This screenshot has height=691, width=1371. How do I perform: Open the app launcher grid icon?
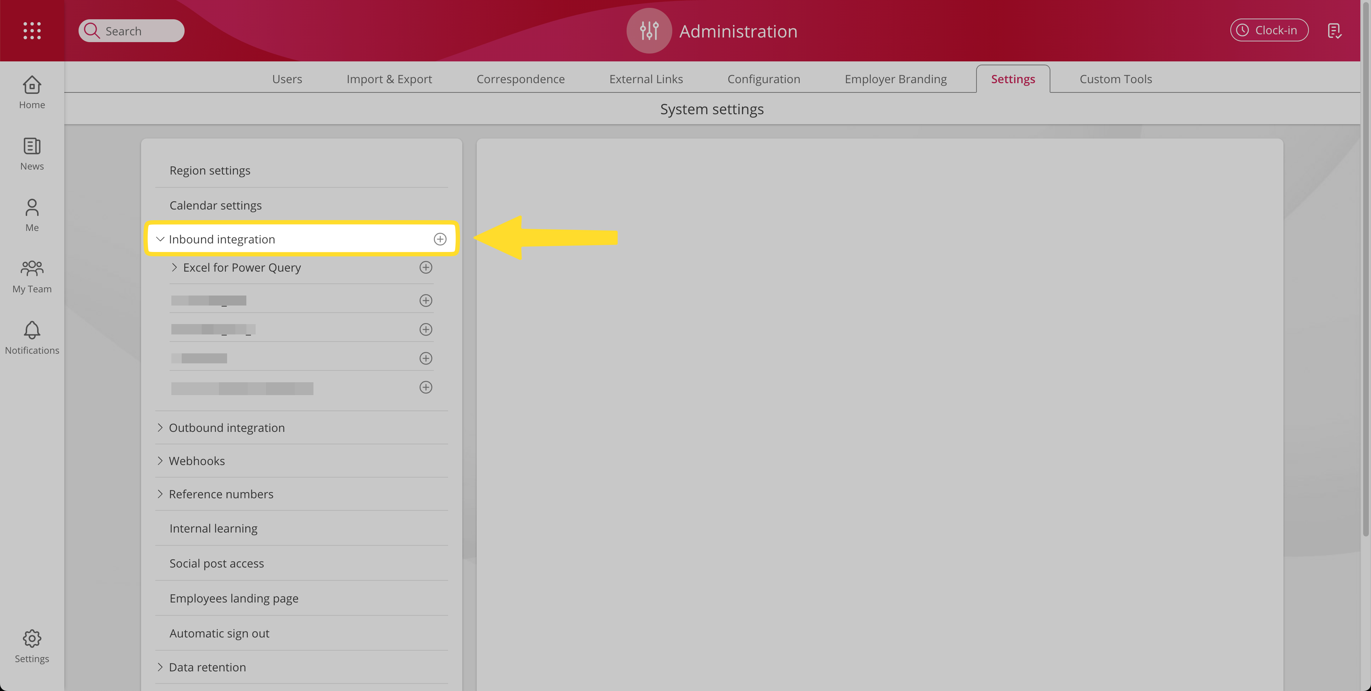[32, 30]
